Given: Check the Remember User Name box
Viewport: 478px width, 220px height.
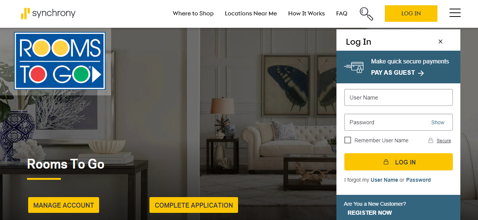Looking at the screenshot, I should pyautogui.click(x=348, y=140).
